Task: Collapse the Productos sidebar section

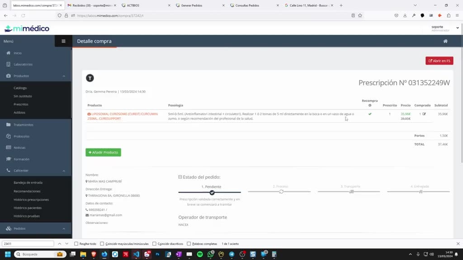Action: click(64, 76)
